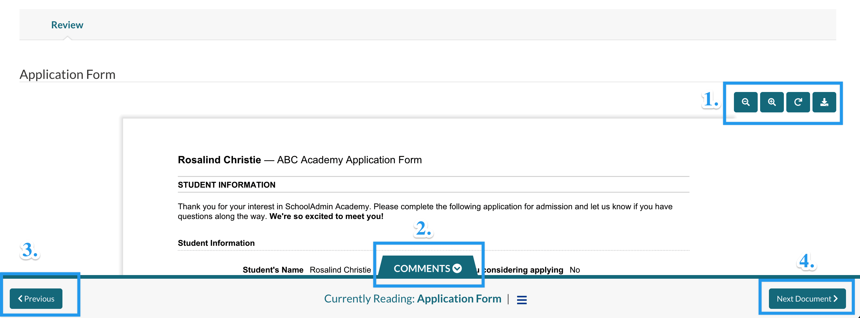Click the Student Information subsection heading
Screen dimensions: 860x318
pos(216,243)
